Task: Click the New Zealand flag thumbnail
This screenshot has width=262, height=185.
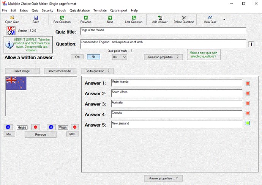Action: tap(16, 83)
